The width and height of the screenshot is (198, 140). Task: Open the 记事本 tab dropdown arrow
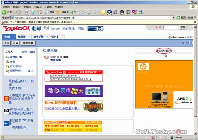[63, 36]
